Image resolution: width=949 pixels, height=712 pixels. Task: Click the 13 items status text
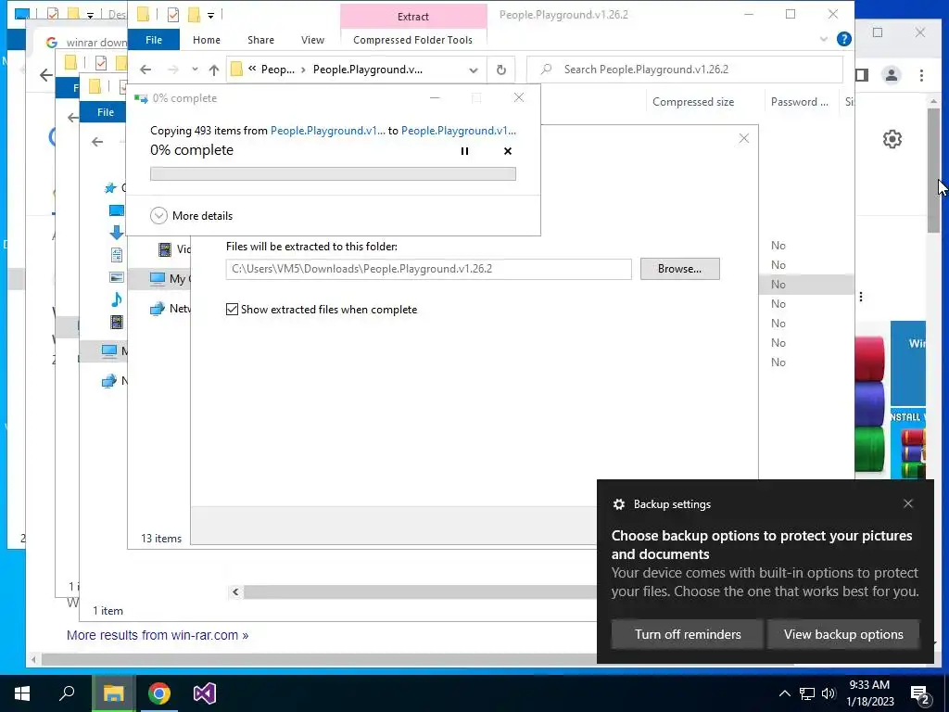point(161,539)
